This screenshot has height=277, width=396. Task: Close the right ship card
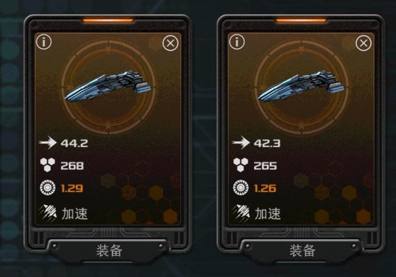tap(364, 44)
